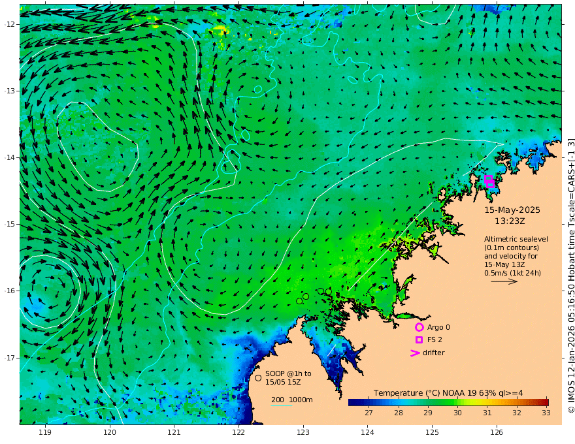Click the longitude axis label 120
The image size is (575, 444).
tap(110, 432)
